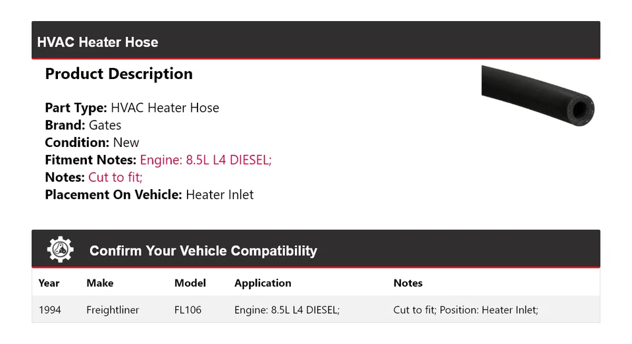Select the Model column header
This screenshot has width=632, height=344.
coord(190,283)
